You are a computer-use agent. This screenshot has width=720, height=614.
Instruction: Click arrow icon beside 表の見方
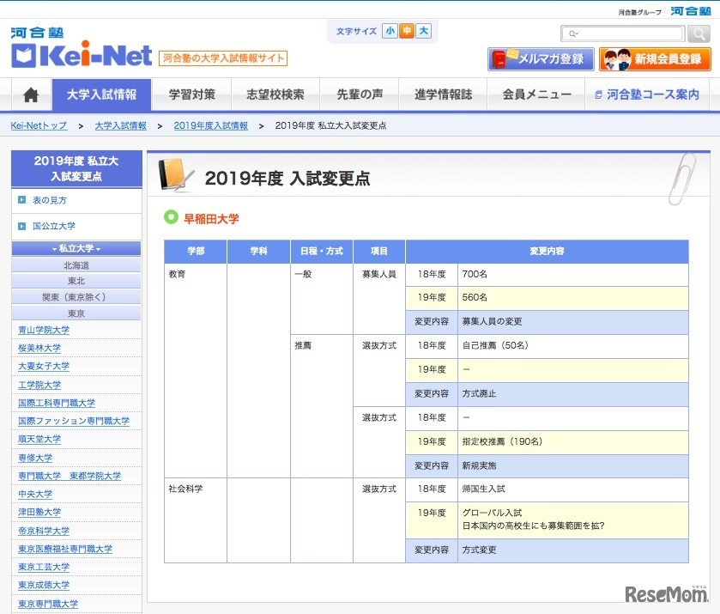pos(22,200)
